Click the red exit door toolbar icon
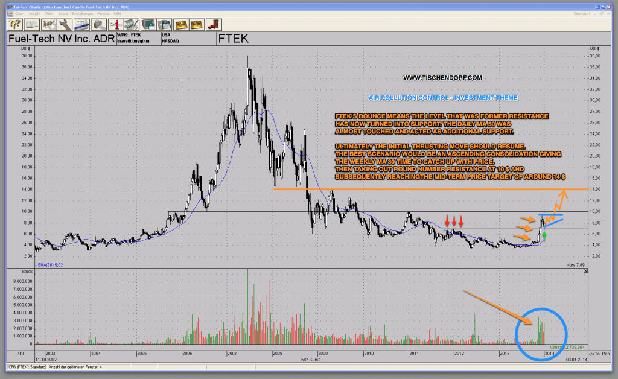 pos(212,24)
